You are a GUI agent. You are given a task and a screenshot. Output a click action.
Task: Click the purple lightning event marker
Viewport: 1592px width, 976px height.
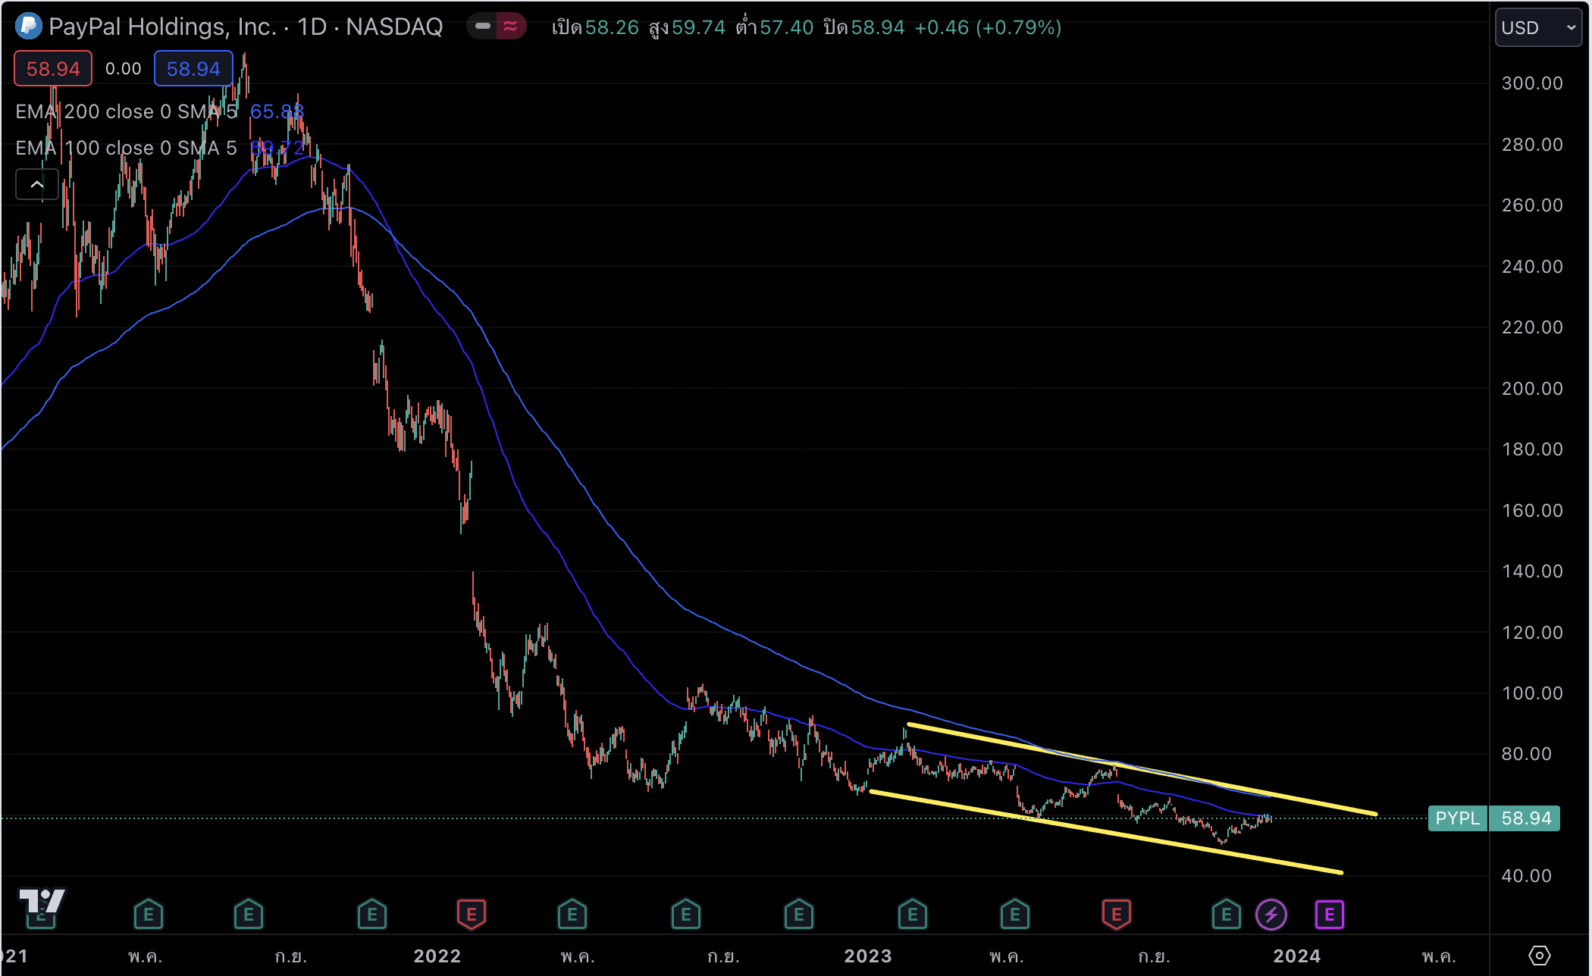click(1271, 915)
